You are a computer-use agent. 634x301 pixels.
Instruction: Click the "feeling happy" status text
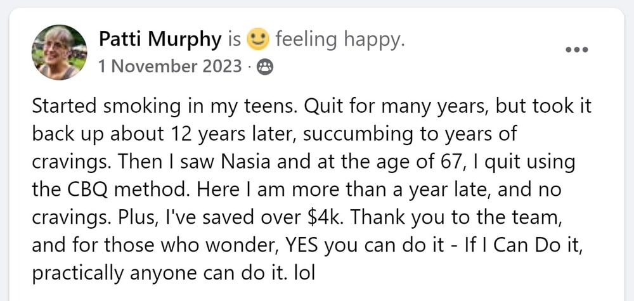[339, 40]
